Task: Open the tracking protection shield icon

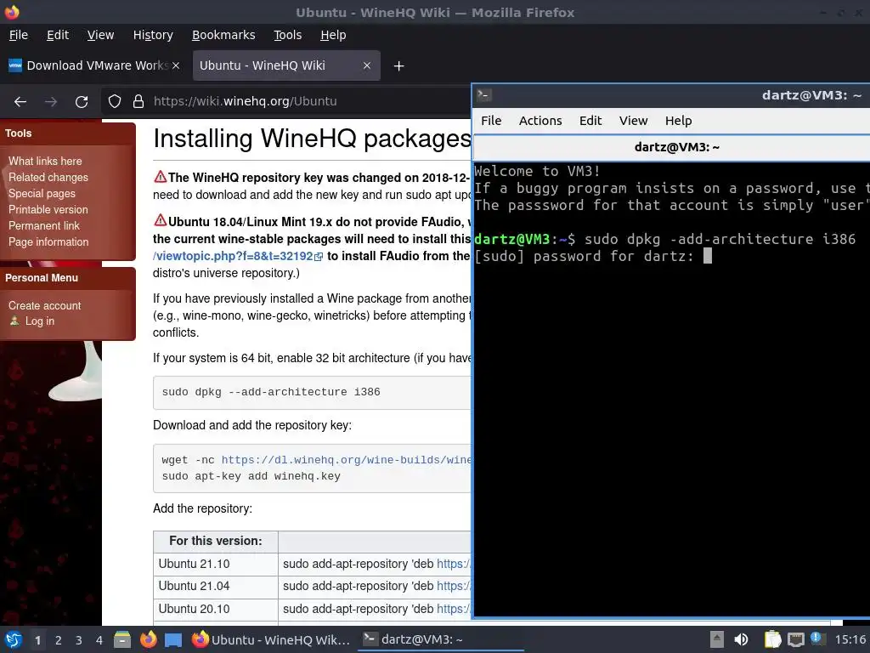Action: 115,102
